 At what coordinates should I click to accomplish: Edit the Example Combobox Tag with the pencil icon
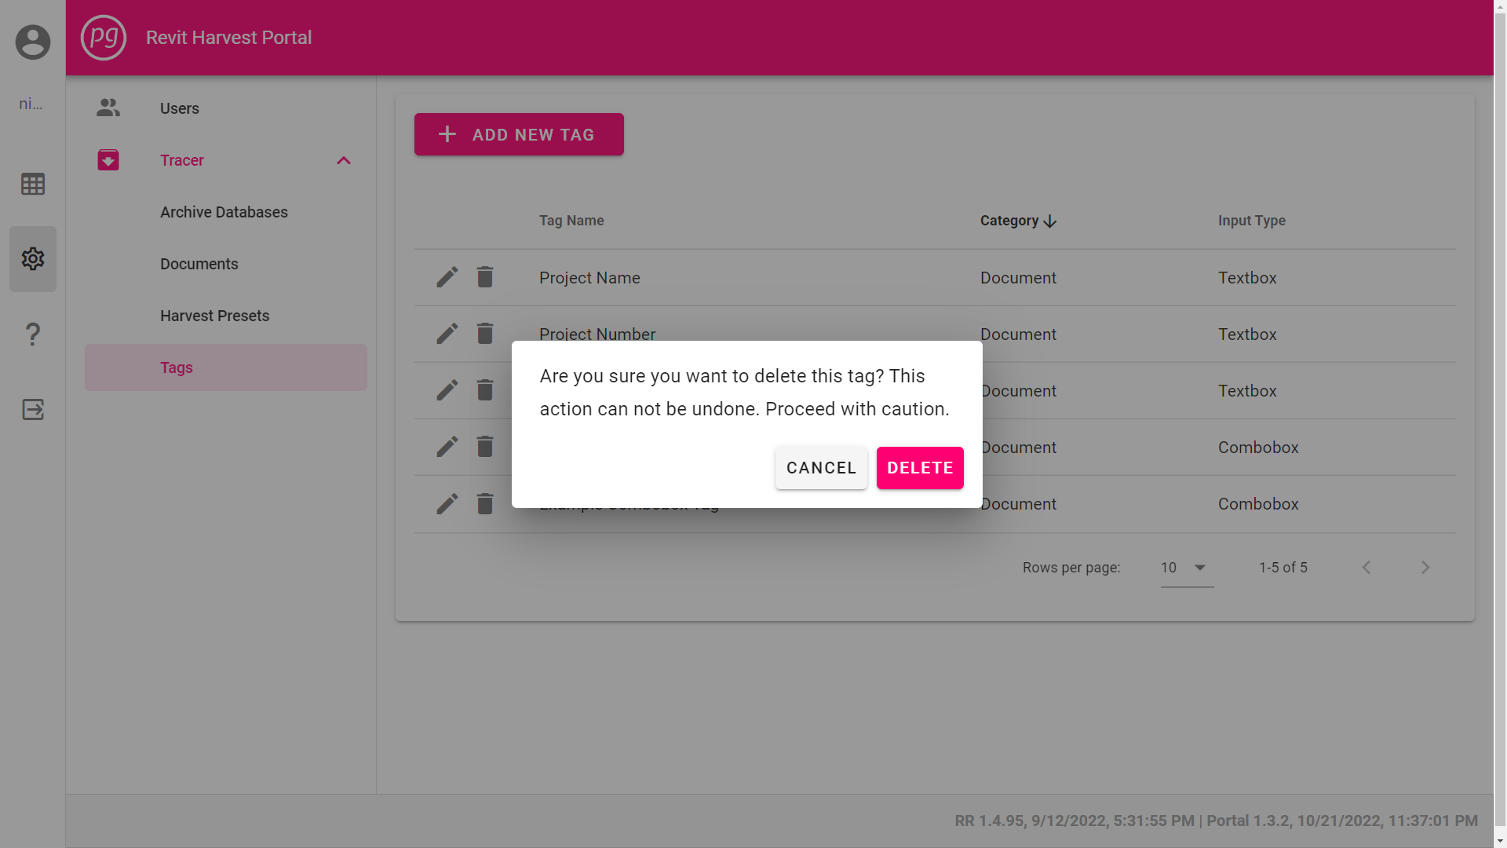tap(447, 503)
